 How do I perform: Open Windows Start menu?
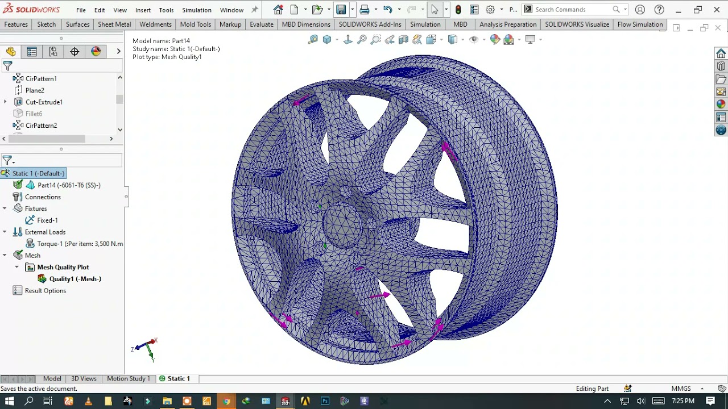(9, 401)
